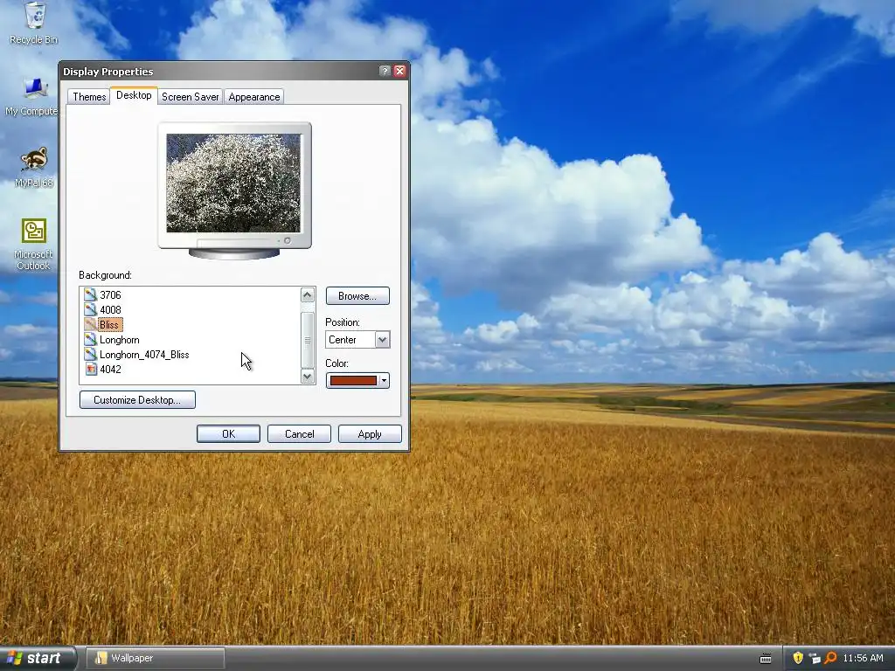Click the background list scroll down arrow
This screenshot has height=671, width=895.
[307, 376]
